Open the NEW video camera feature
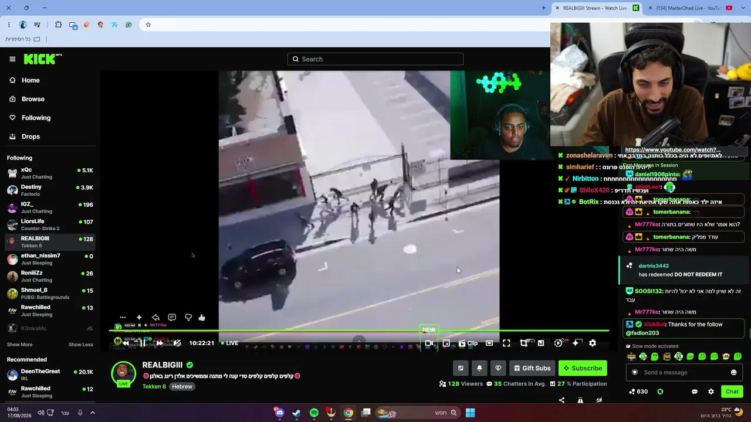751x422 pixels. (x=429, y=343)
